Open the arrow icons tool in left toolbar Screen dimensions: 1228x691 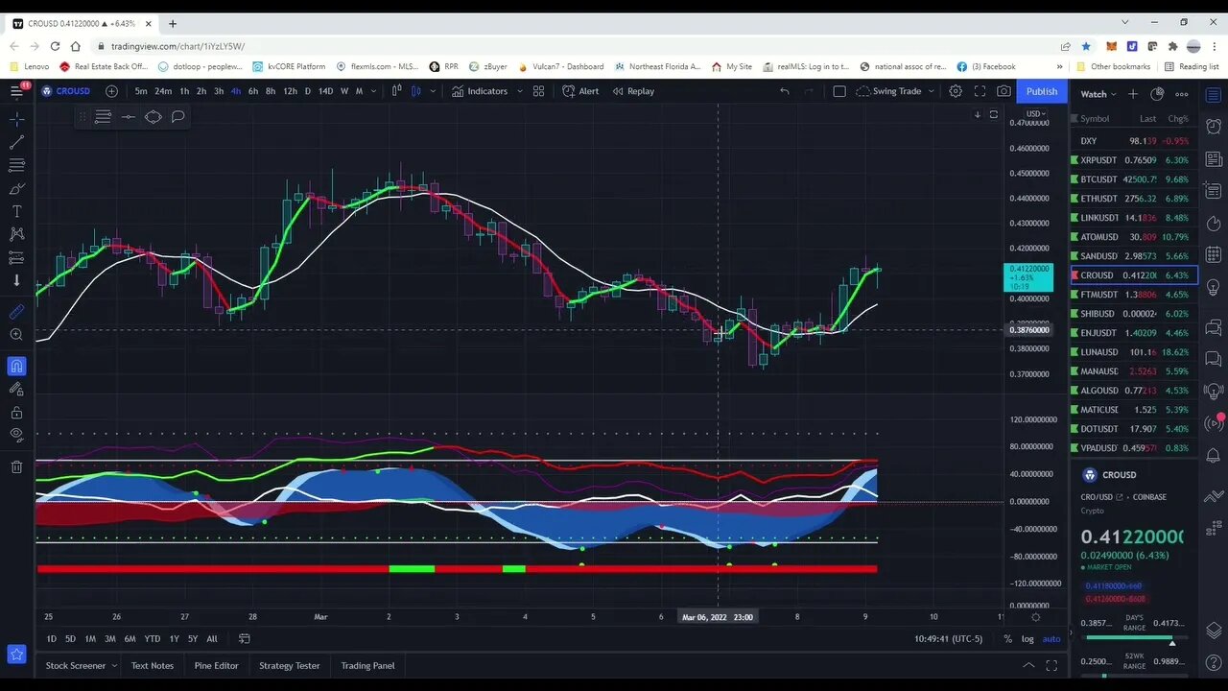[x=16, y=280]
